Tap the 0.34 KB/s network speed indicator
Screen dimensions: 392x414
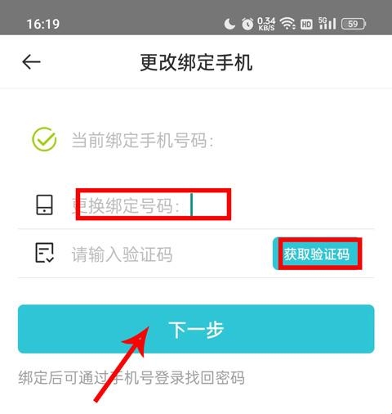(x=266, y=24)
